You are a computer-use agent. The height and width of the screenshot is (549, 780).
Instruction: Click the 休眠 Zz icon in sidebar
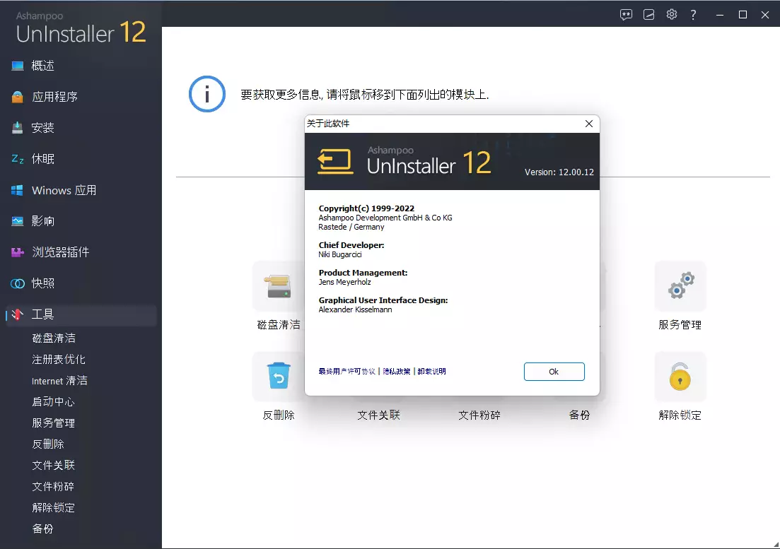18,159
